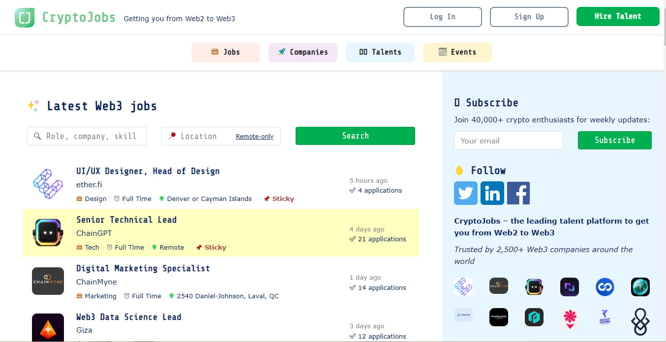
Task: Click the Subscribe button
Action: pos(615,140)
